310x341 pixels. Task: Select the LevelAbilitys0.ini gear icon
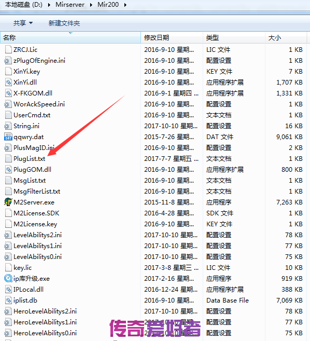(x=8, y=256)
